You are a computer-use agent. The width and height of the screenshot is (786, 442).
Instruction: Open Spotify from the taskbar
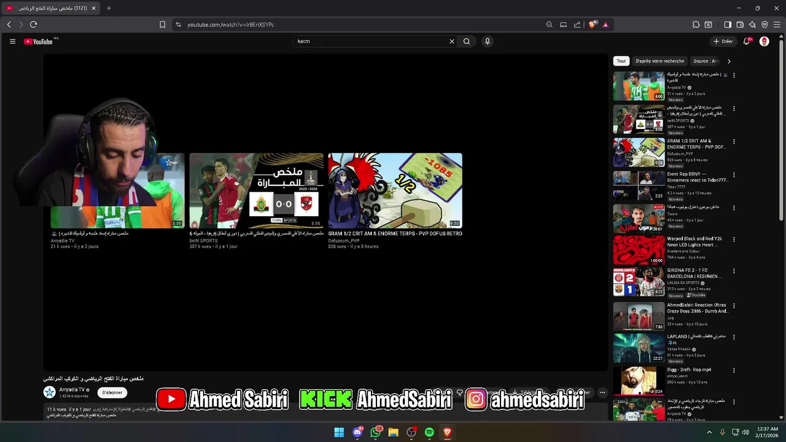[429, 432]
